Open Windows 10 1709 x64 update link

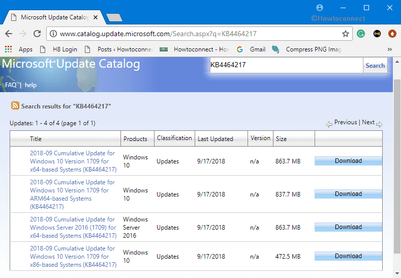tap(73, 161)
